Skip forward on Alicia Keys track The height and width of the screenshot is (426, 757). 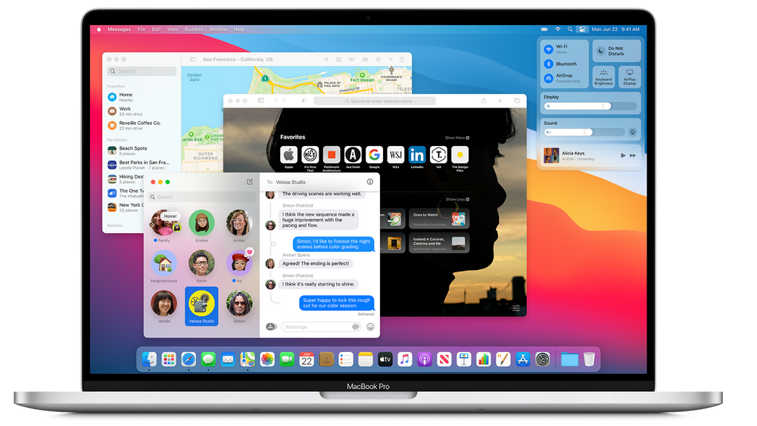[x=633, y=155]
